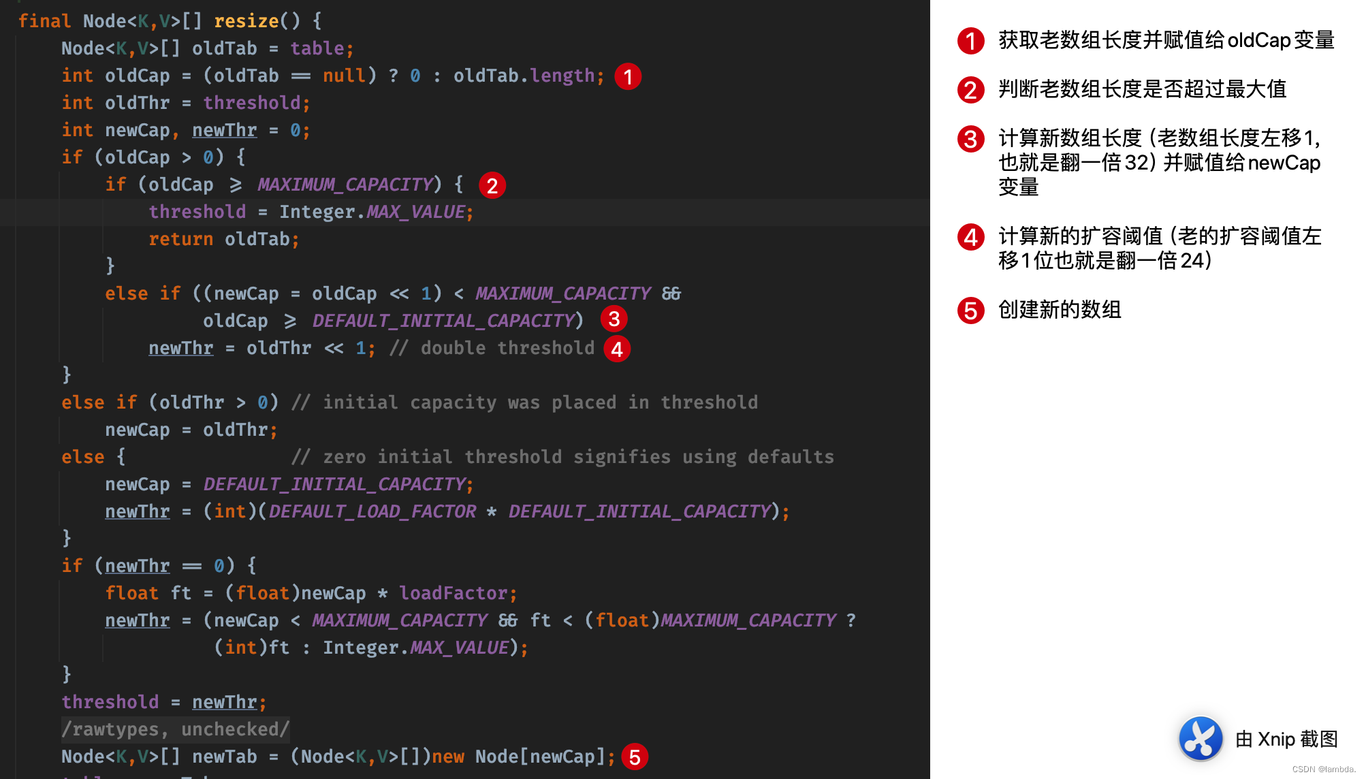Viewport: 1366px width, 779px height.
Task: Click note text "创建新的数组"
Action: pos(1060,310)
